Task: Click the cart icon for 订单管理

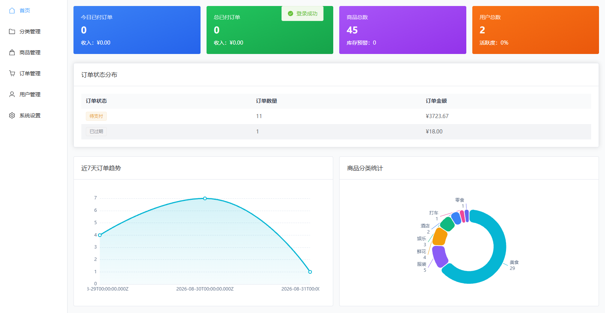Action: click(x=12, y=73)
